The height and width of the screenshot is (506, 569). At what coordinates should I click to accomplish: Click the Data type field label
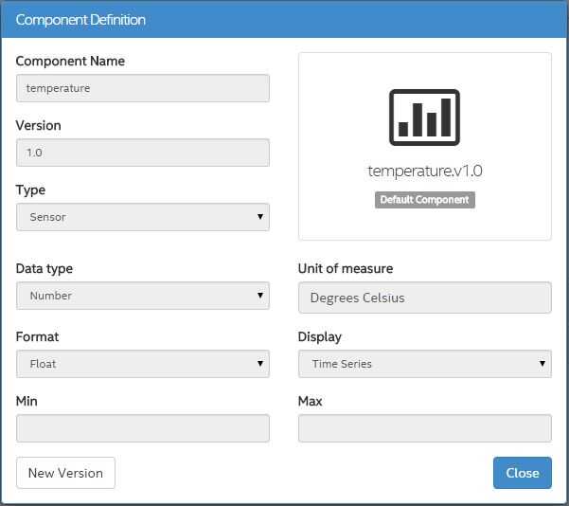coord(44,268)
